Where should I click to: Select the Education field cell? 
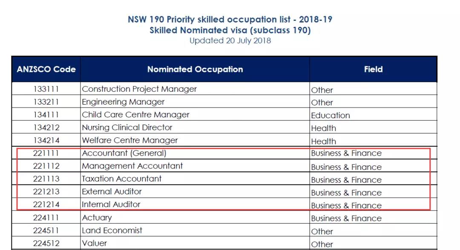pos(331,115)
